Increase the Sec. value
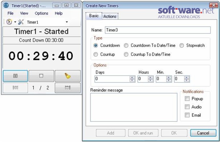 coord(187,78)
